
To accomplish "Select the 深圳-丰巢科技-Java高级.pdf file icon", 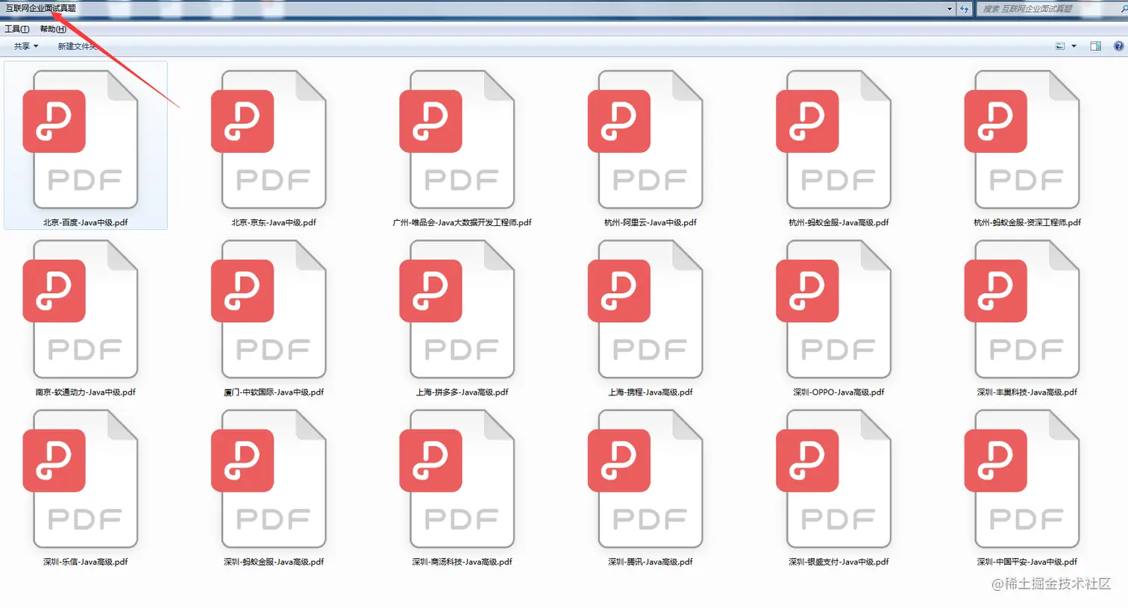I will 1021,309.
